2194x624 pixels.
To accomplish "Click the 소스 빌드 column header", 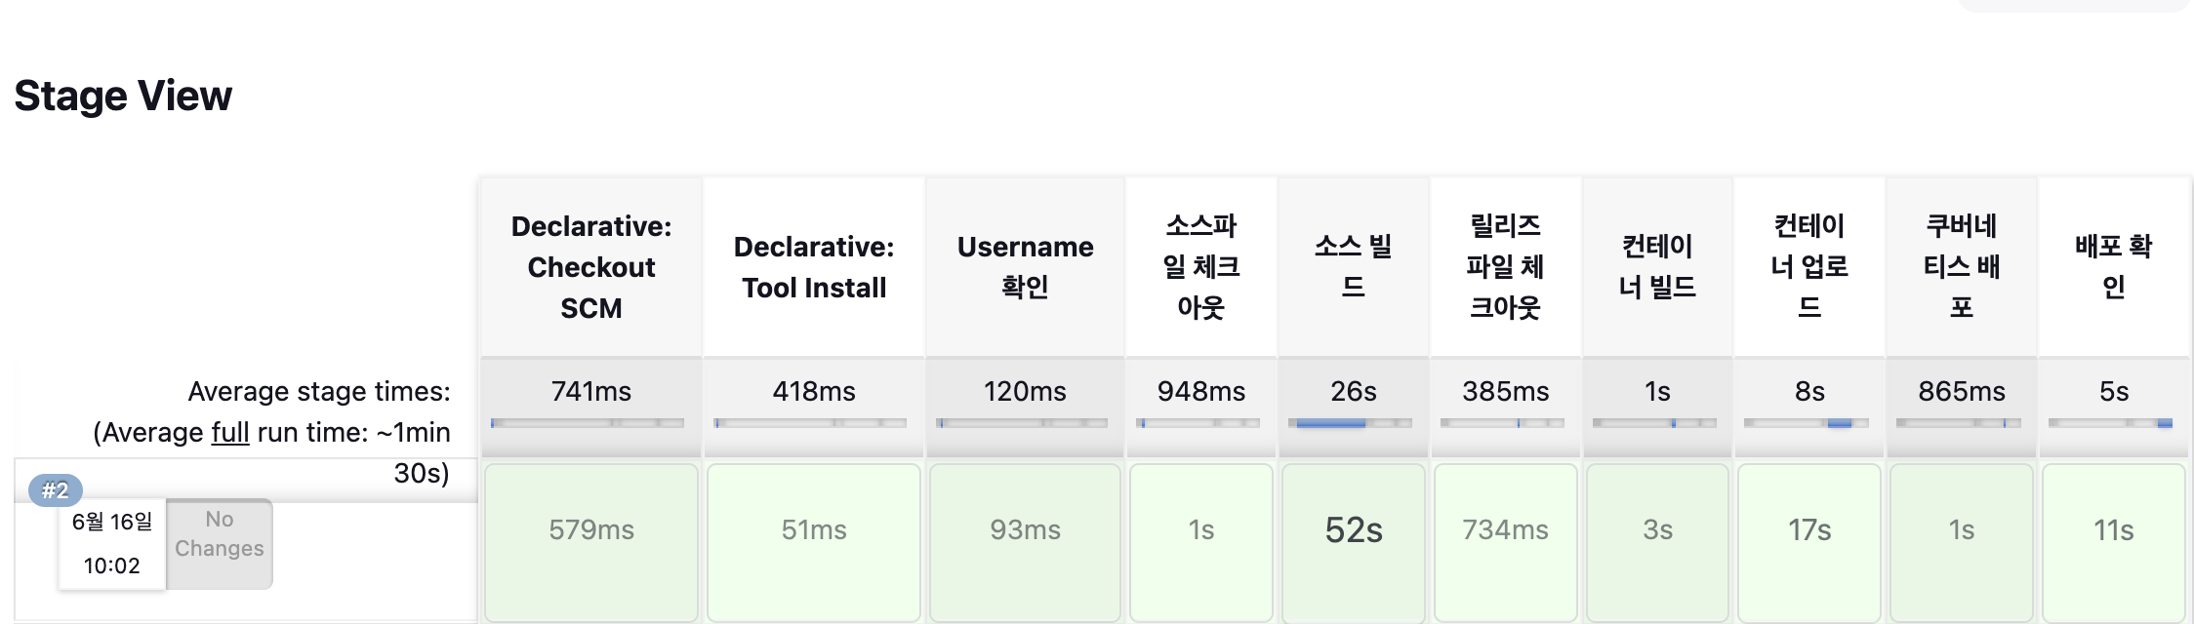I will [x=1353, y=265].
